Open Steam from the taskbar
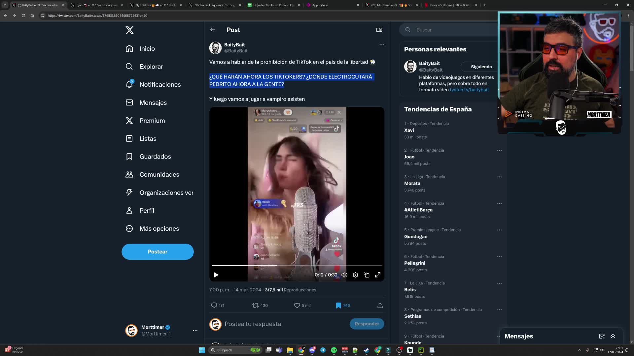The image size is (634, 356). coord(366,350)
